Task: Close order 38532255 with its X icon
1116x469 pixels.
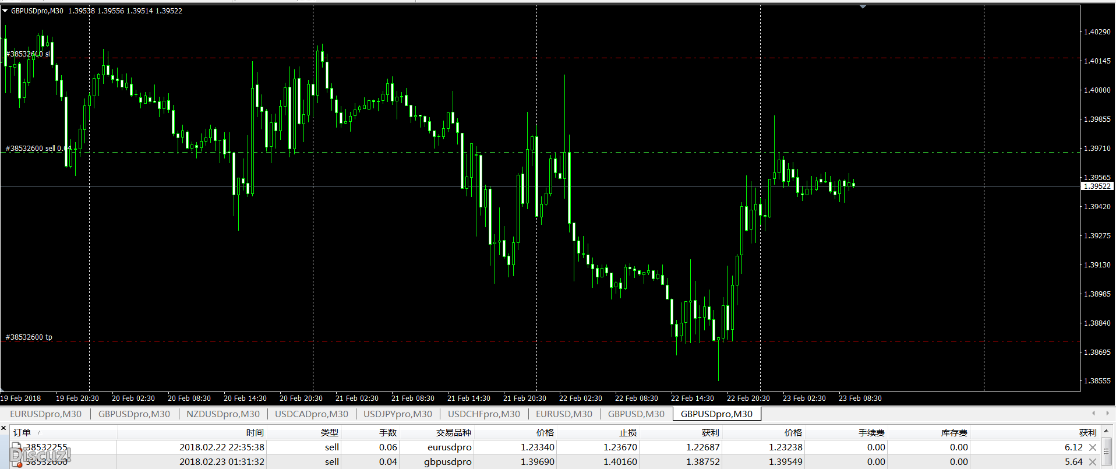Action: [1093, 447]
